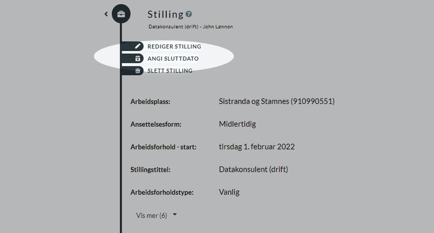
Task: Click the Midlertidig employment form value
Action: [x=237, y=124]
